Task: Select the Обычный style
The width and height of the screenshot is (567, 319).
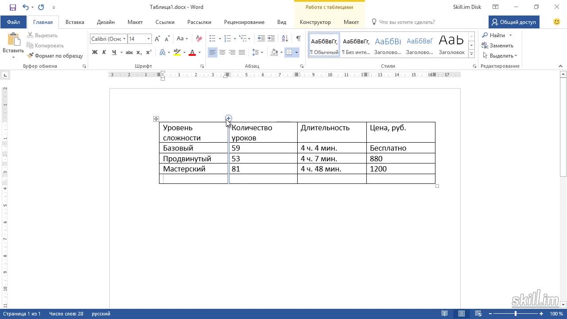Action: [324, 46]
